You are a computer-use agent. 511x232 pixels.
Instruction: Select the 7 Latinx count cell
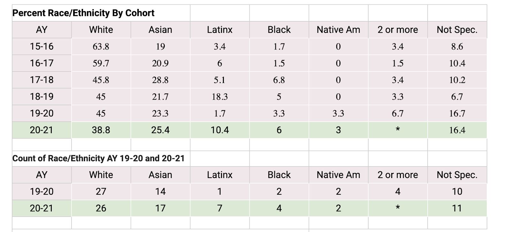[220, 208]
